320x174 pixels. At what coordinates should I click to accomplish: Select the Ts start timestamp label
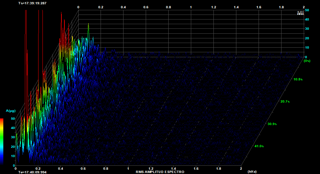(x=32, y=3)
